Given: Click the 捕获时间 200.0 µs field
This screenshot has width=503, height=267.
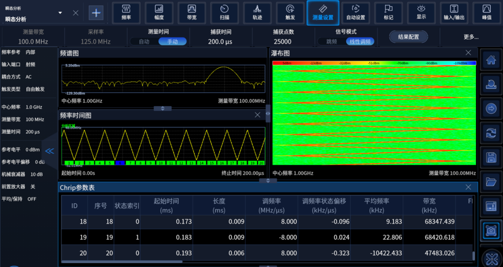Looking at the screenshot, I should point(220,41).
